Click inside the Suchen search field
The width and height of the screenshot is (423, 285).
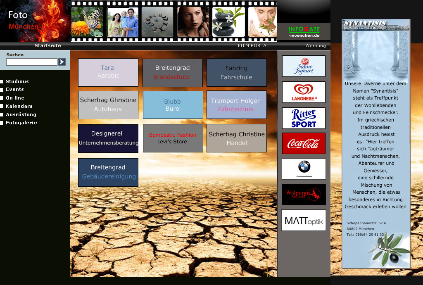click(x=32, y=62)
